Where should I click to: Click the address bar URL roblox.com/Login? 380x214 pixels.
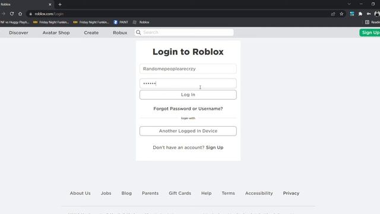click(x=49, y=14)
